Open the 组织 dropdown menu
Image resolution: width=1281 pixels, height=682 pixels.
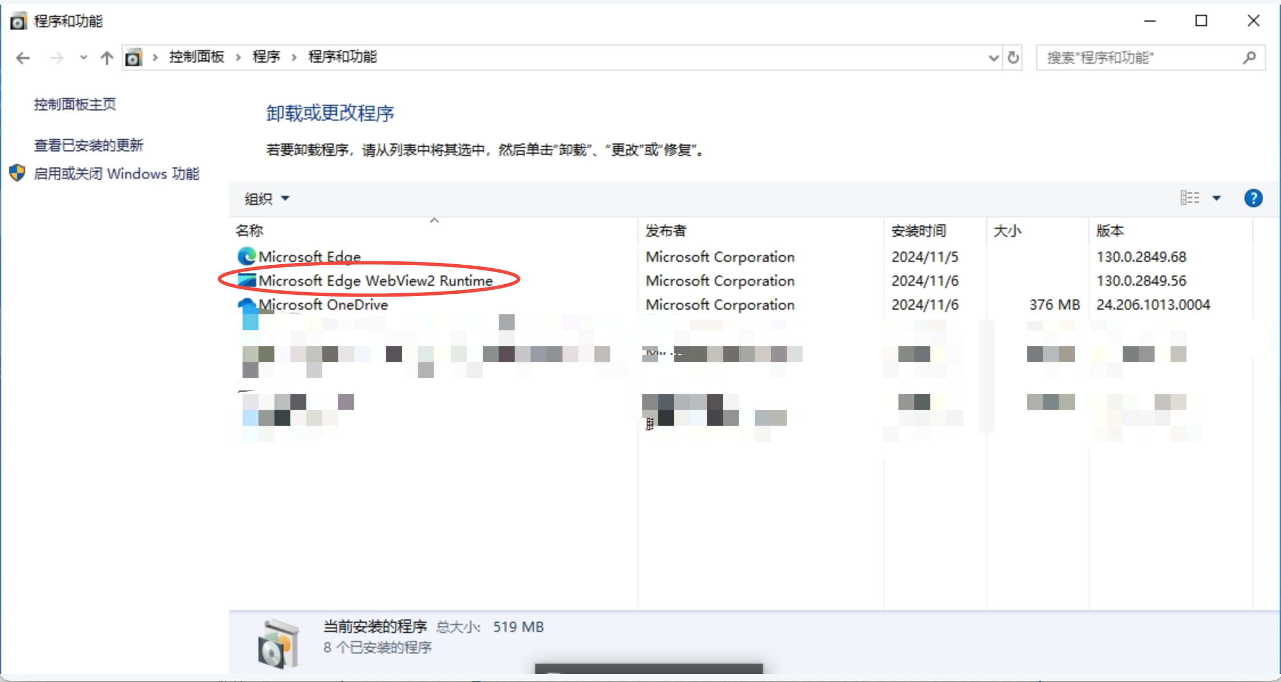click(267, 199)
